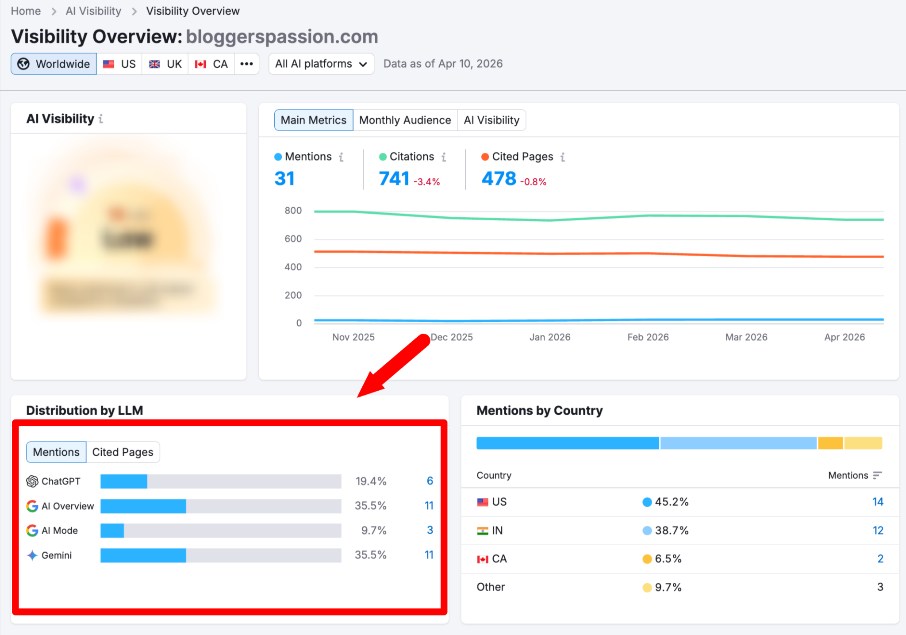Open the Cited Pages distribution tab
The image size is (906, 635).
coord(123,452)
